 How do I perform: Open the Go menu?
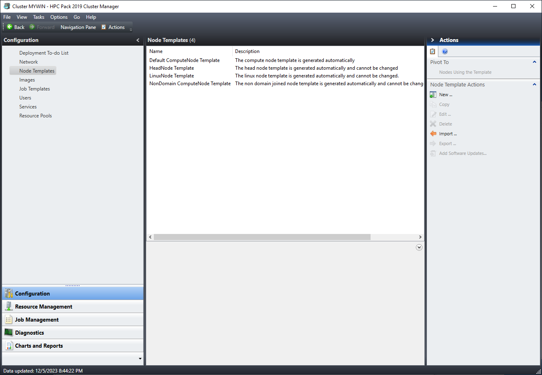point(77,17)
